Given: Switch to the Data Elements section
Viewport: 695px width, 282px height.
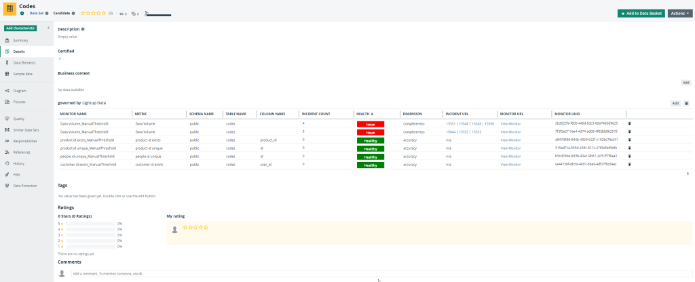Looking at the screenshot, I should (25, 62).
